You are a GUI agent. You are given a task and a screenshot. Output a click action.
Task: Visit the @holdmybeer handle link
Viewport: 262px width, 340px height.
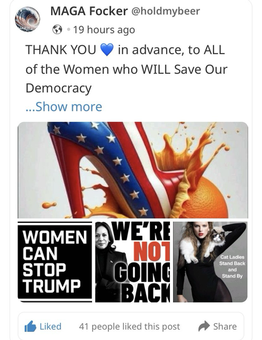point(166,11)
